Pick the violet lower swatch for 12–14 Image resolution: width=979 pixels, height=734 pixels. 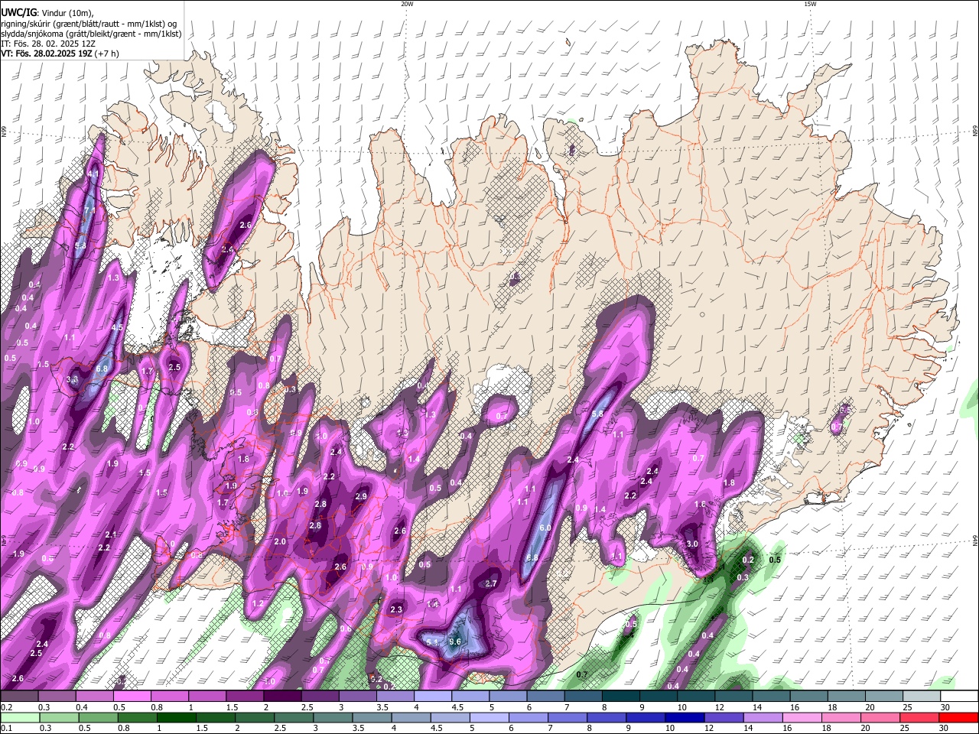(x=724, y=718)
